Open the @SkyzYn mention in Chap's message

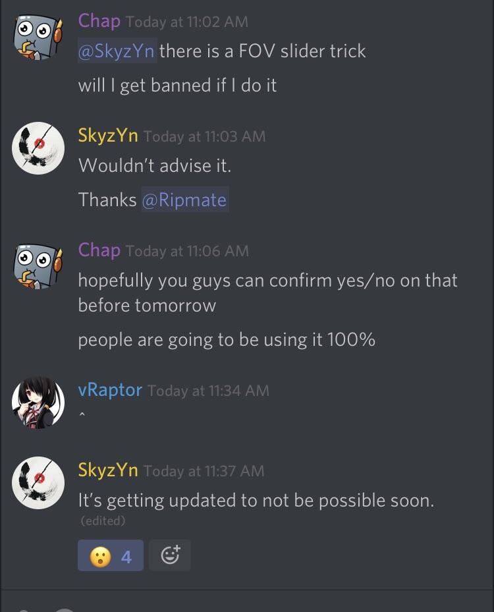[x=117, y=51]
